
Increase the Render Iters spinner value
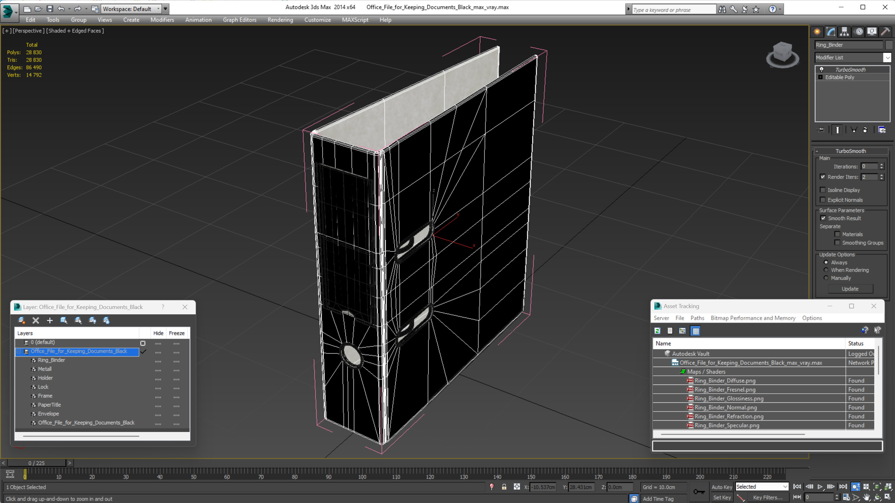(x=882, y=175)
